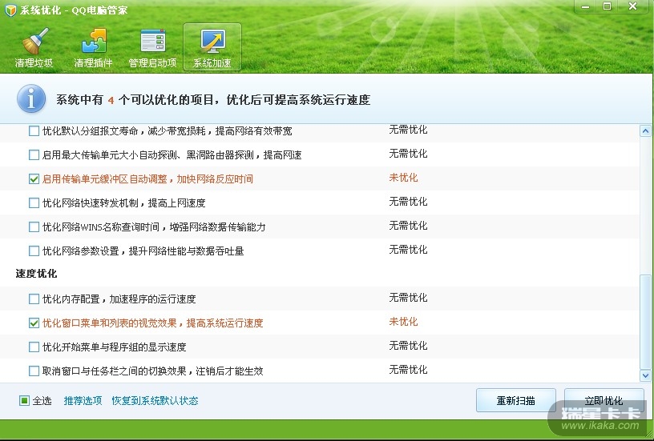
Task: Click 恢复到系统默认状态 link
Action: [155, 401]
